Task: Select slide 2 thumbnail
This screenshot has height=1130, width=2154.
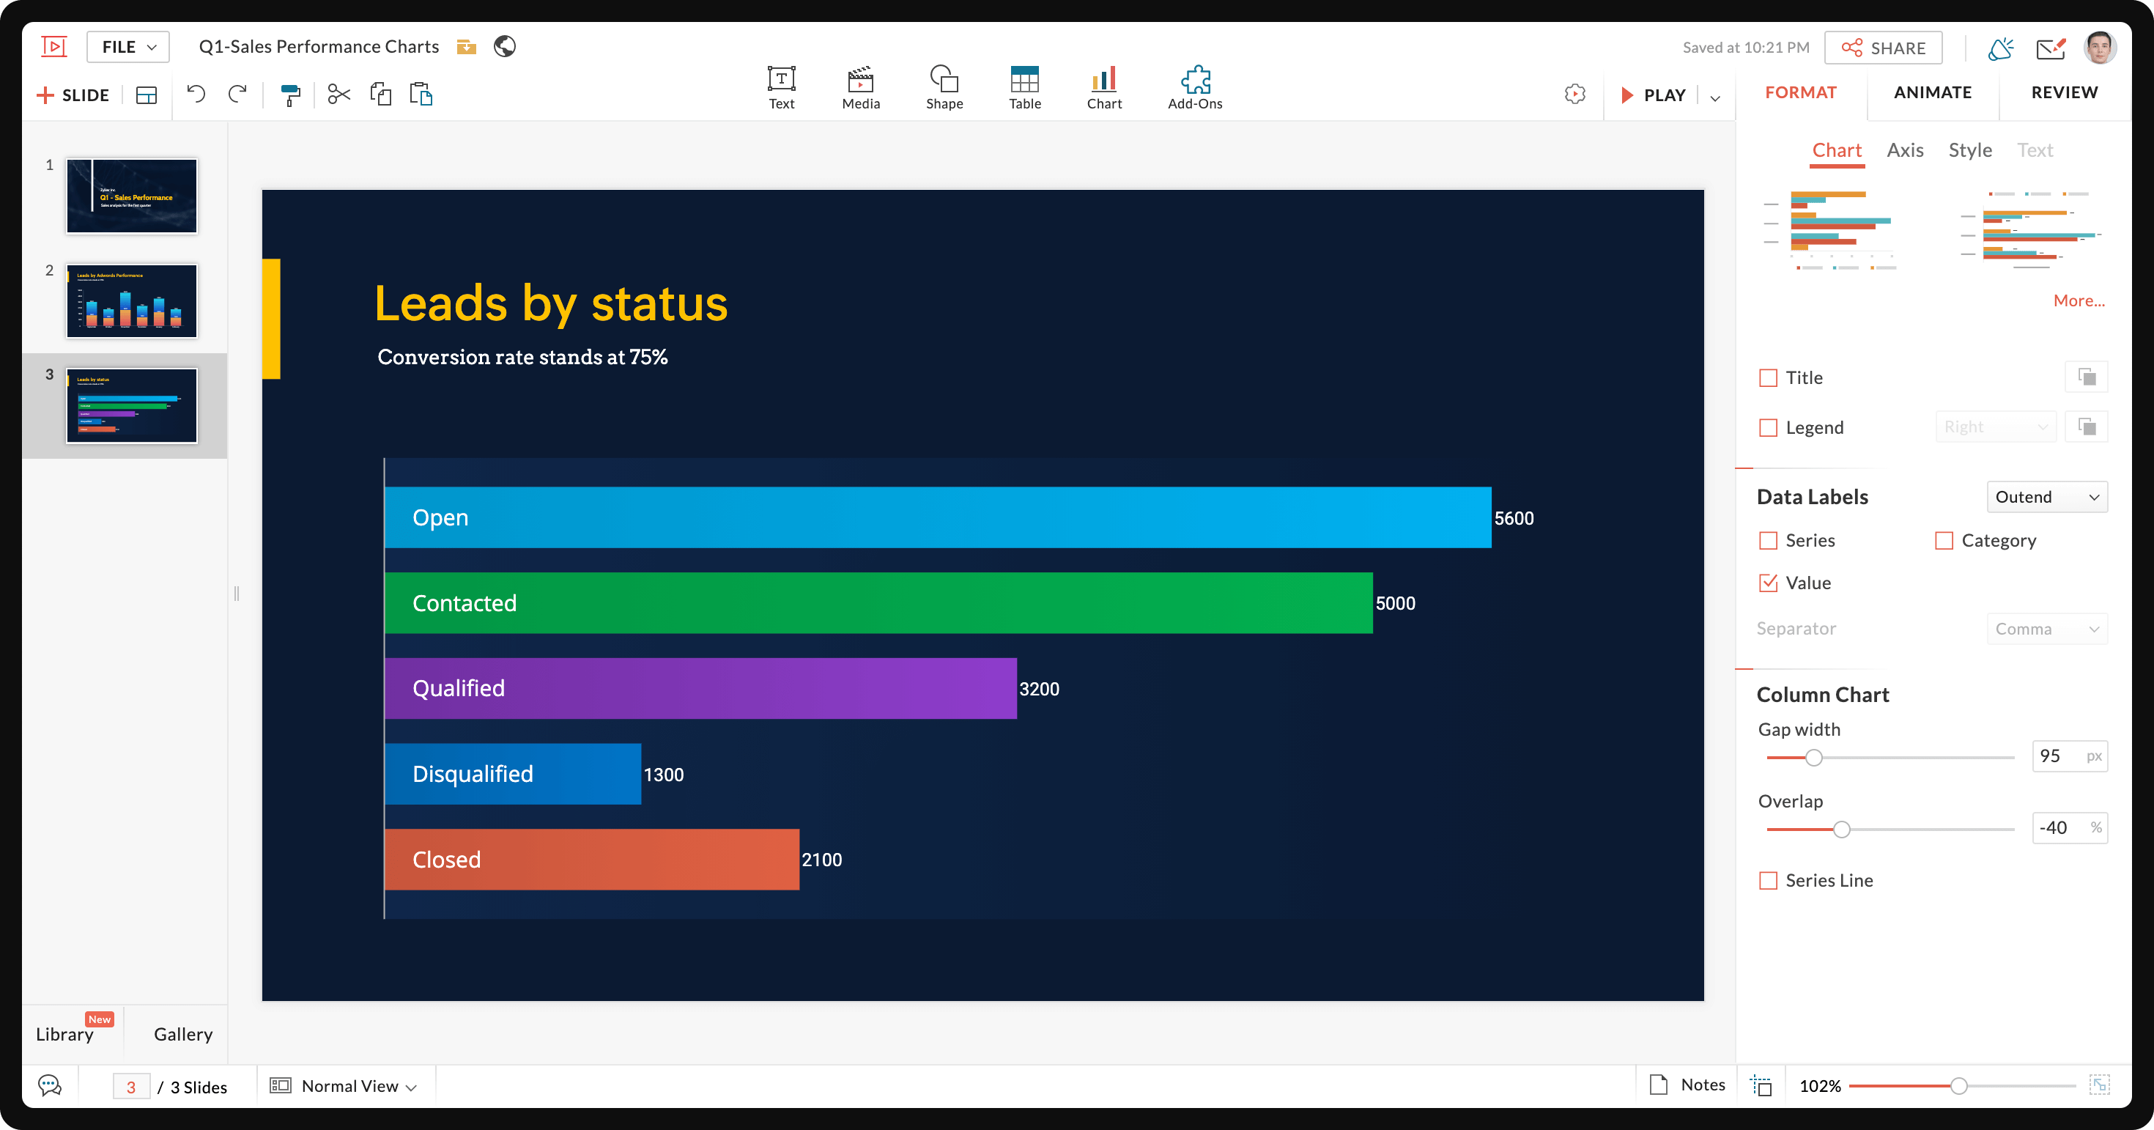Action: pyautogui.click(x=132, y=301)
